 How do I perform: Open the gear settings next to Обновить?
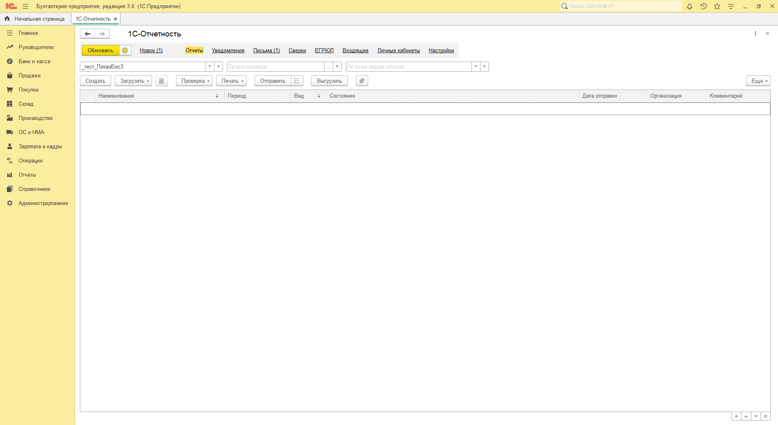(x=125, y=50)
